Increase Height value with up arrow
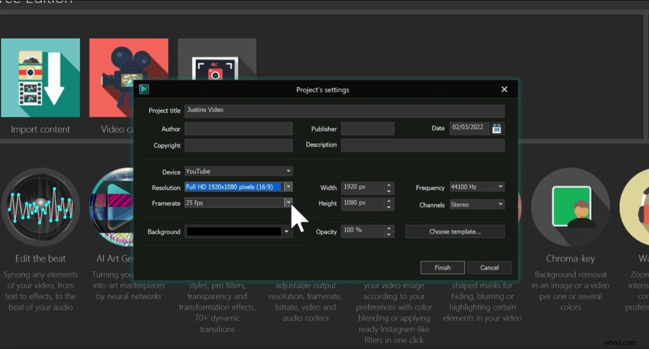Image resolution: width=649 pixels, height=349 pixels. coord(389,200)
